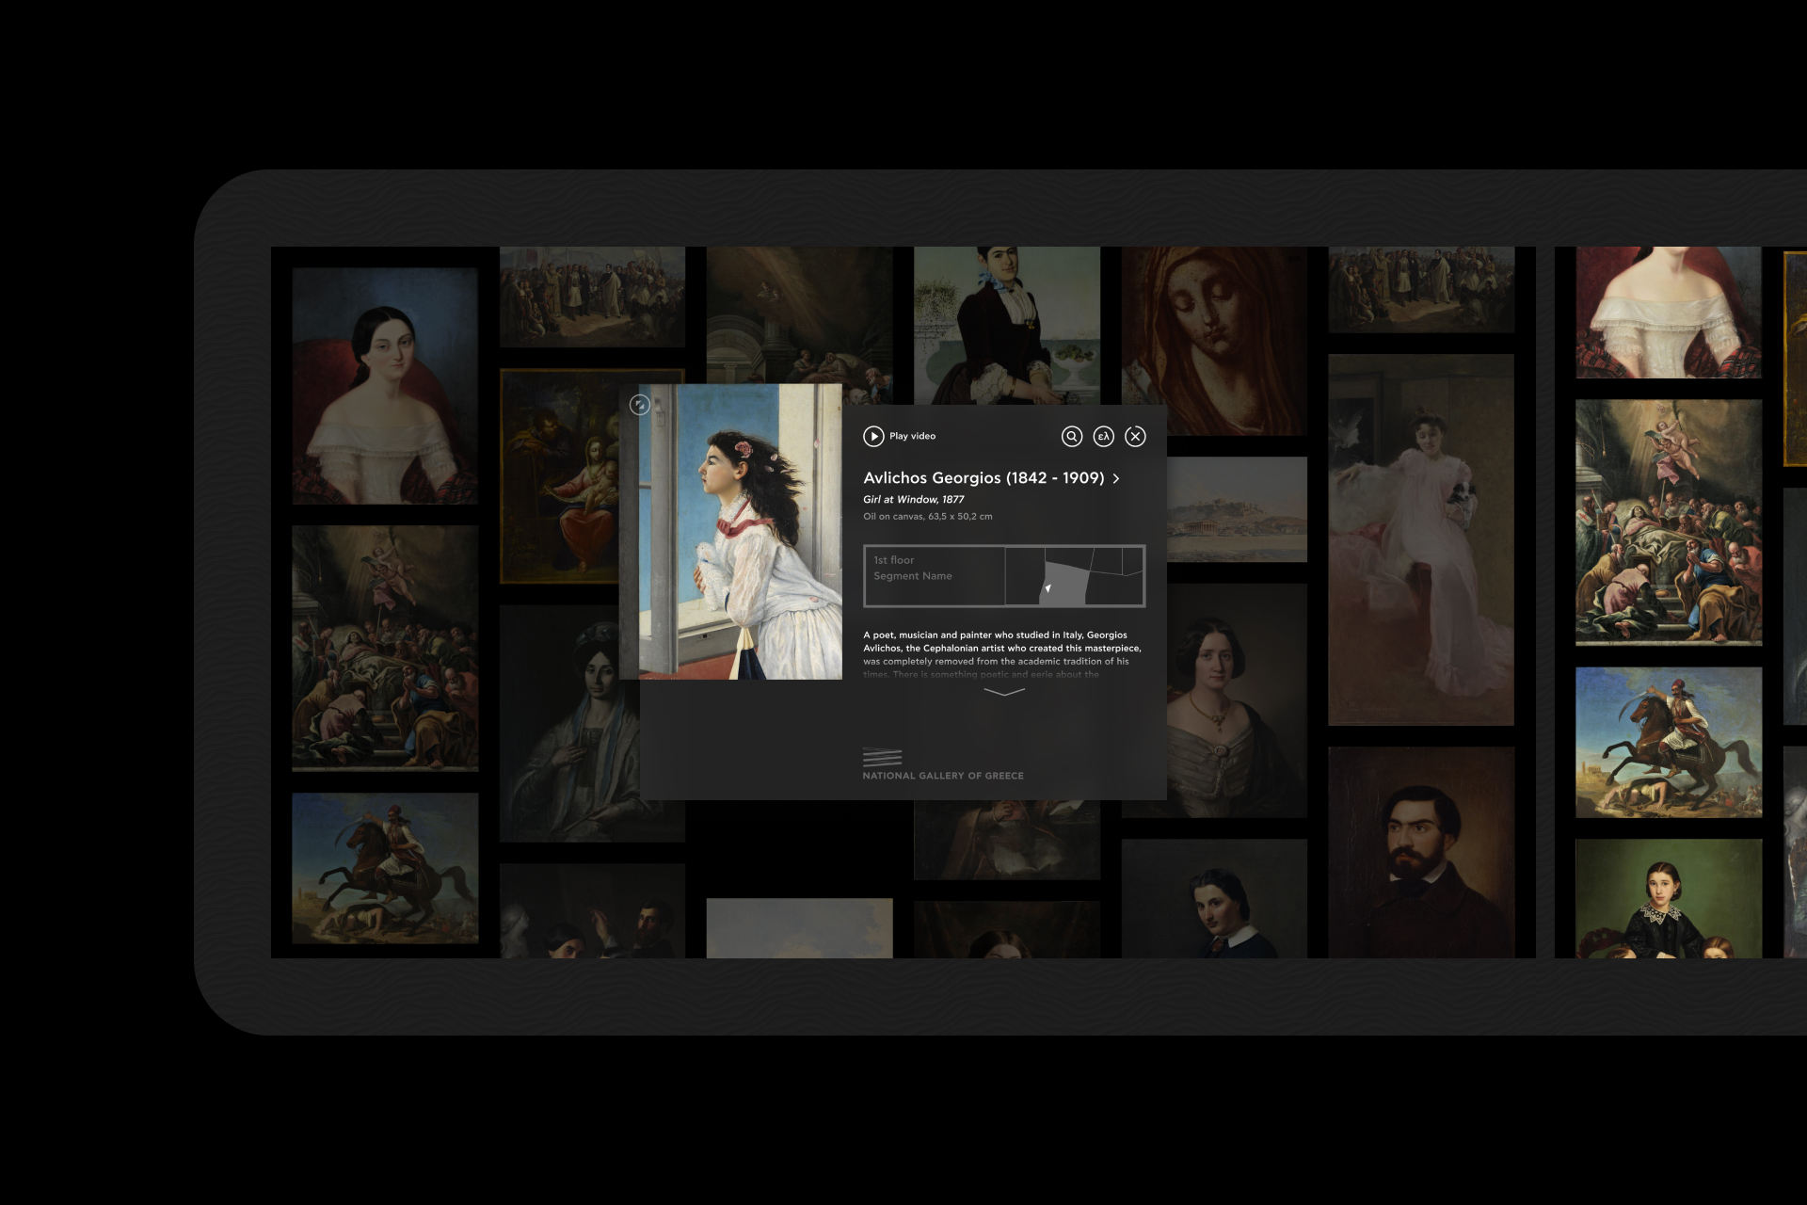Open the woman in white dress portrait top-left
This screenshot has height=1205, width=1807.
tap(384, 386)
